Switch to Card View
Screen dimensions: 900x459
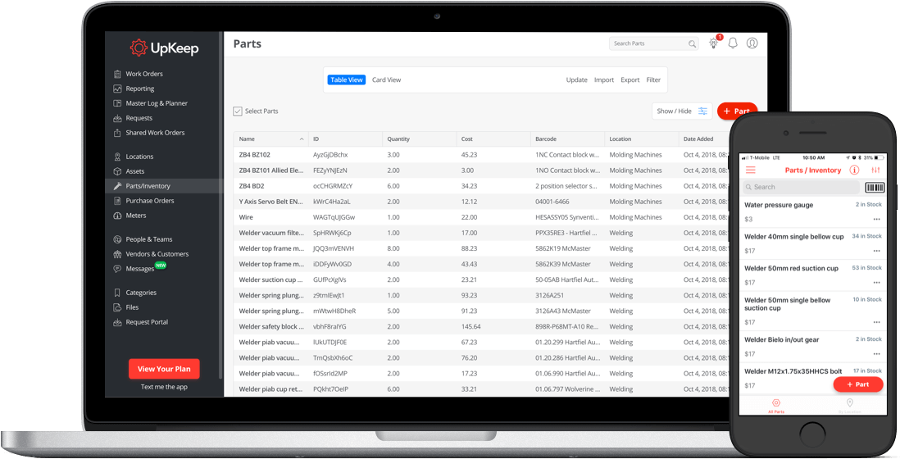click(386, 80)
